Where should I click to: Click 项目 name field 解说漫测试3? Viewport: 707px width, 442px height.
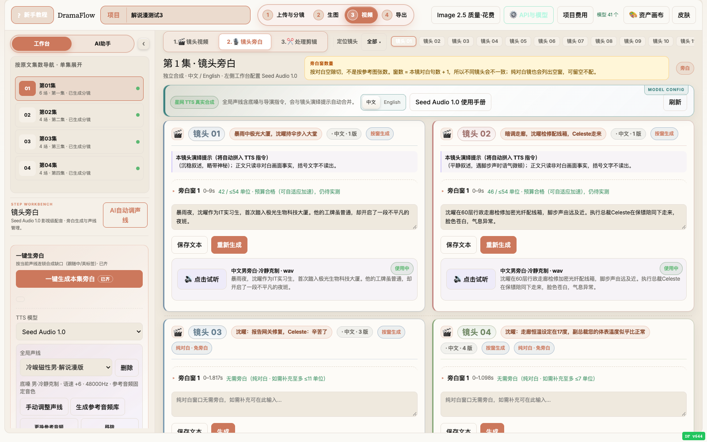[188, 15]
